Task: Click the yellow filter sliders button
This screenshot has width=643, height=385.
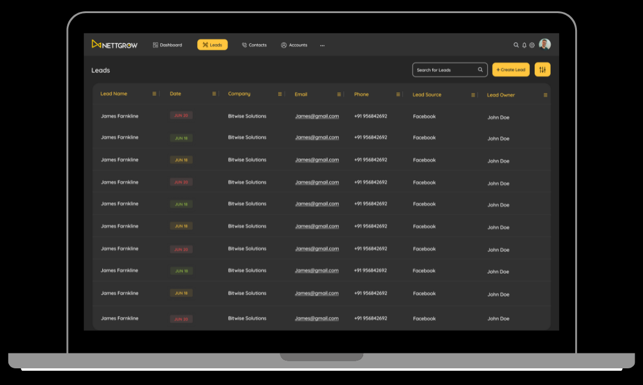Action: point(542,70)
